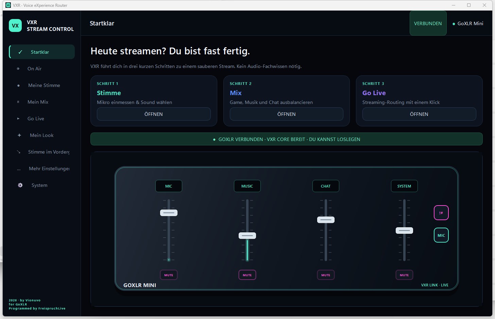The image size is (495, 319).
Task: Toggle the pink !# bleep button
Action: [441, 213]
